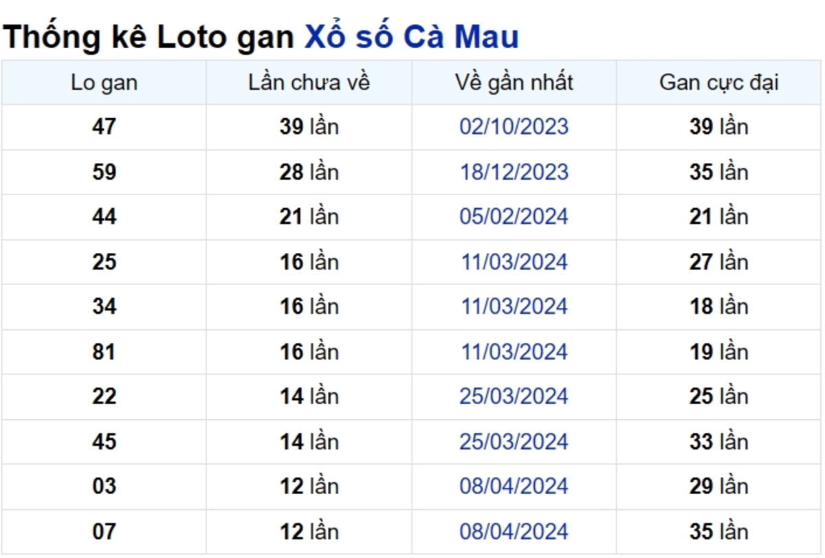Open the 18/12/2023 date link
The width and height of the screenshot is (825, 558).
coord(514,172)
